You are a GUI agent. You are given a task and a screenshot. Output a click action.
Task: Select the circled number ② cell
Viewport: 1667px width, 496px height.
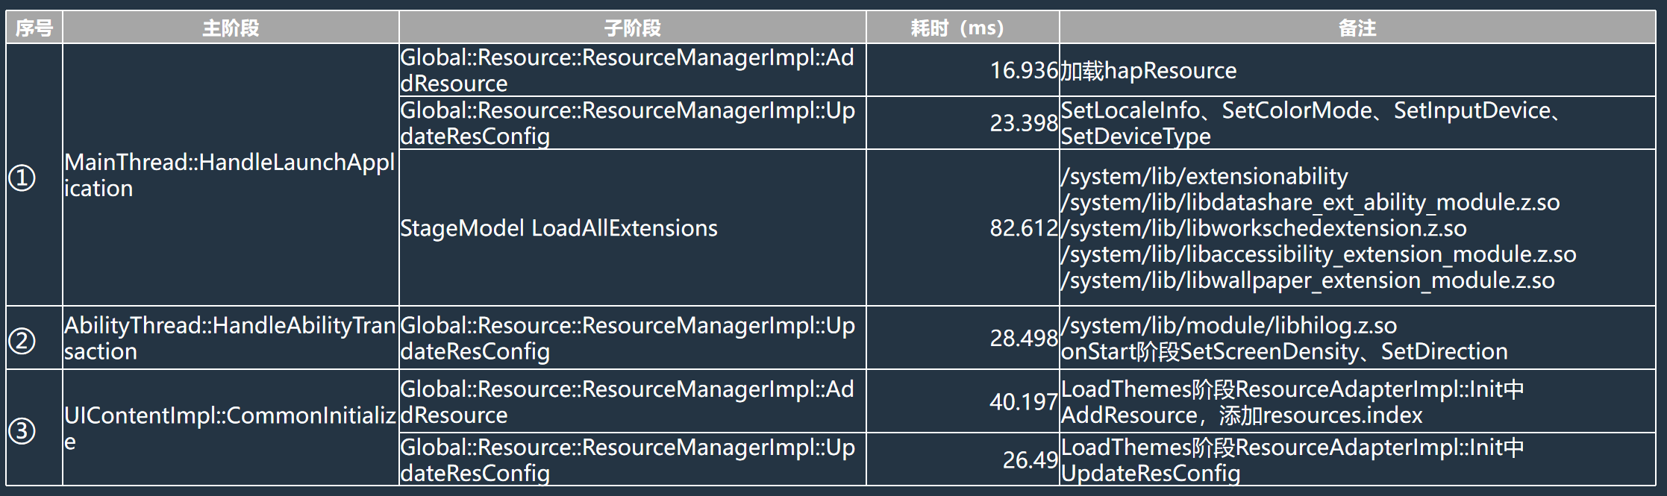(22, 341)
